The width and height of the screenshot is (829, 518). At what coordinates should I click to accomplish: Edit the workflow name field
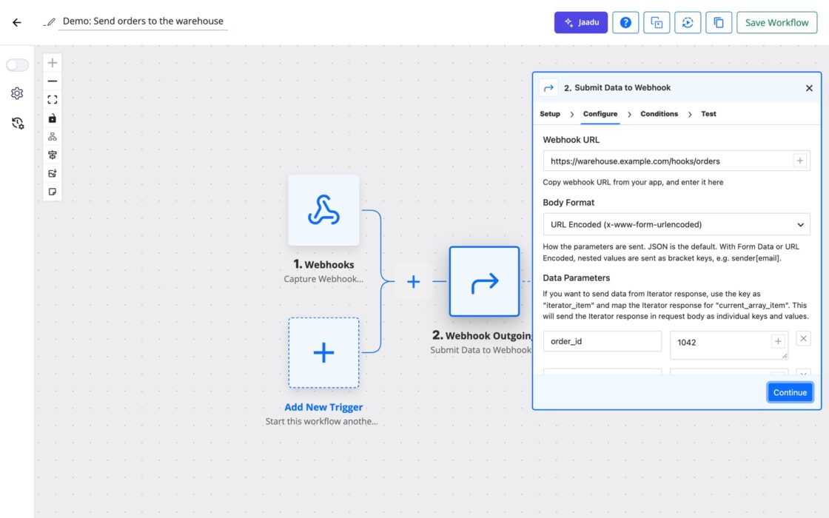[143, 21]
